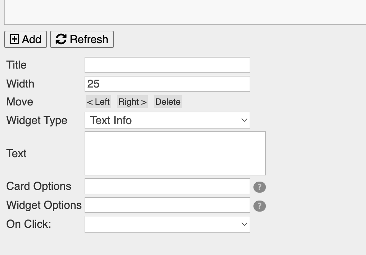Click the Title label

pyautogui.click(x=17, y=65)
